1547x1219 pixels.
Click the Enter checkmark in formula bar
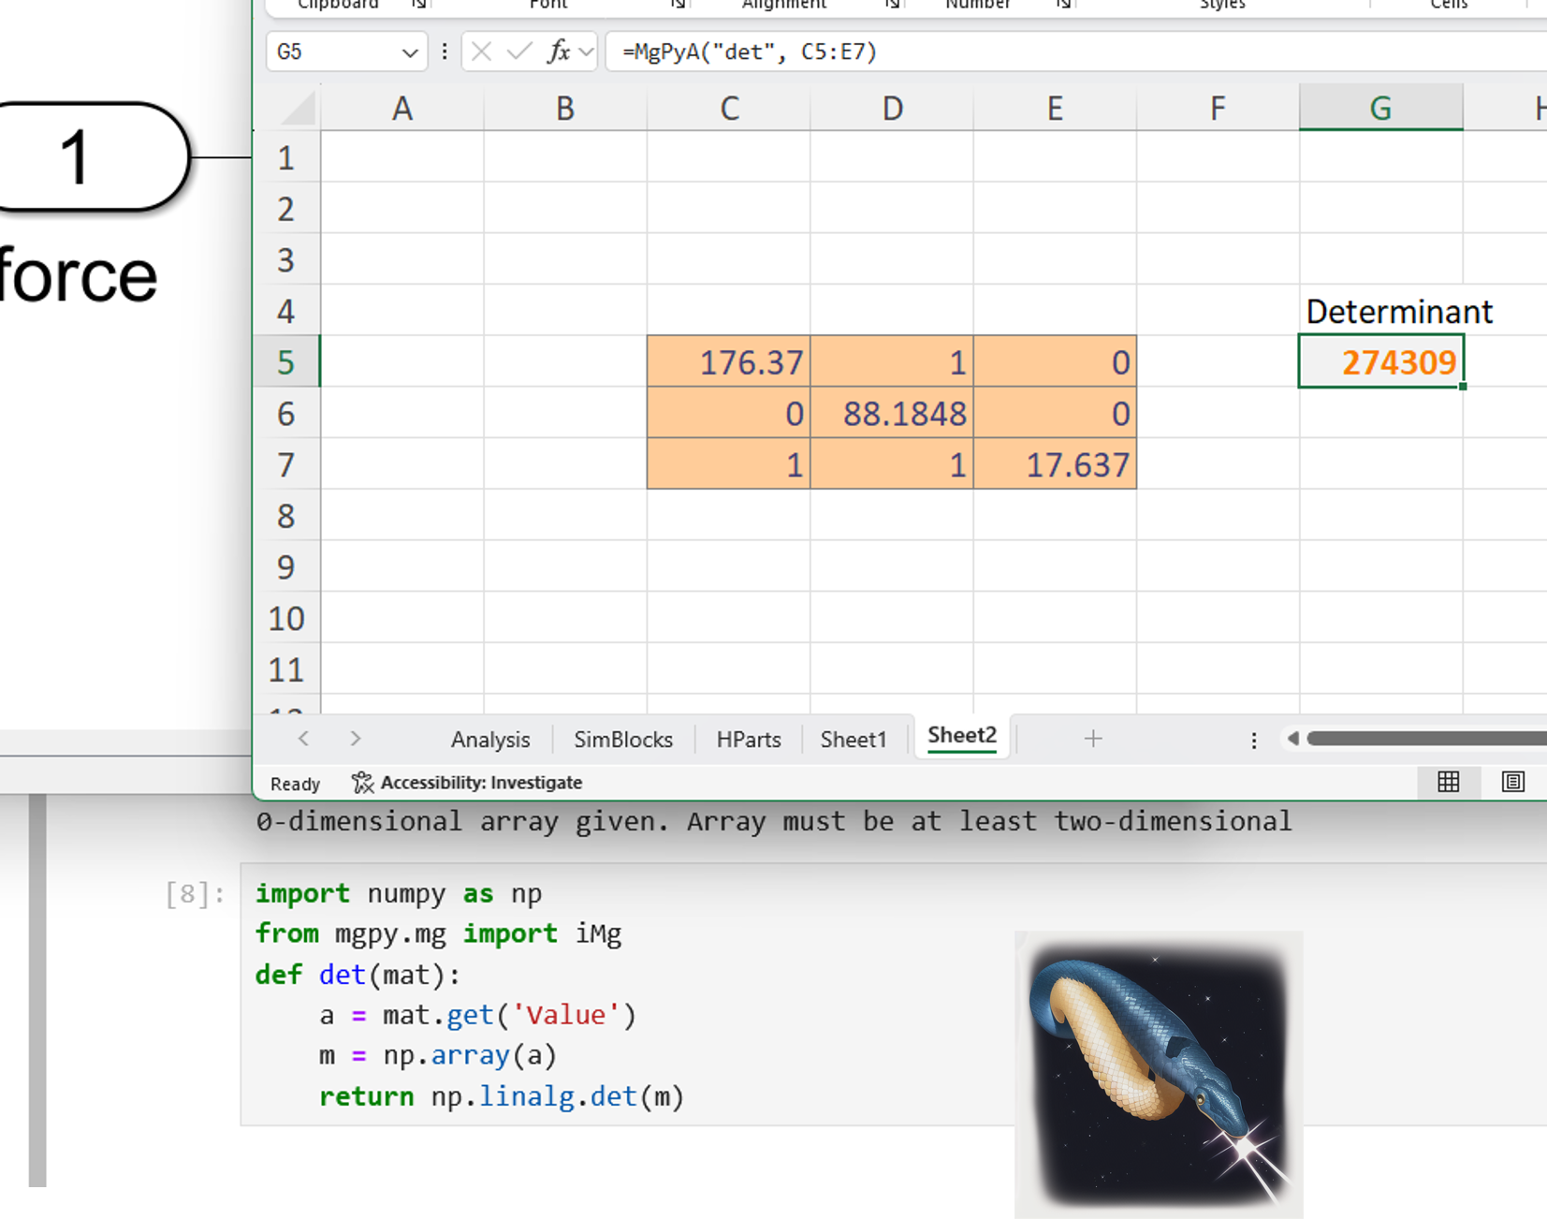(x=519, y=51)
